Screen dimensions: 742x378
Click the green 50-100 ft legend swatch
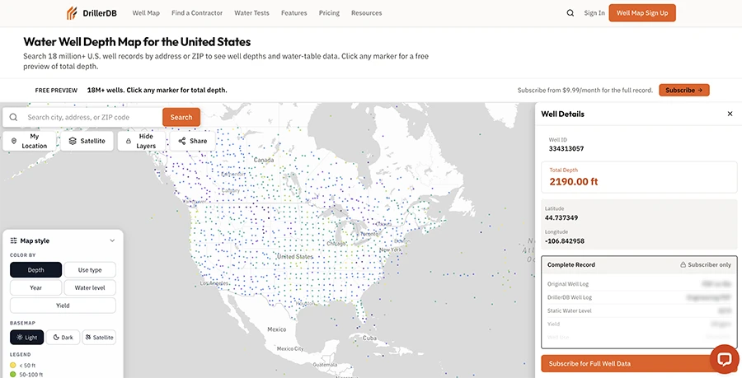[x=13, y=374]
